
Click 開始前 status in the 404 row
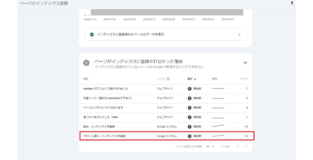[197, 117]
